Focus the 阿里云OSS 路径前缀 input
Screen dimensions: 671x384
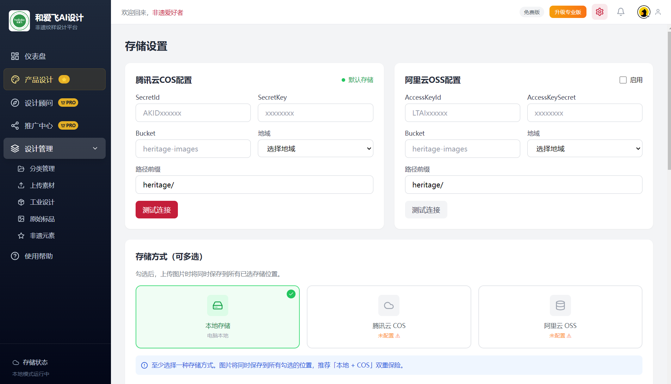(x=524, y=185)
